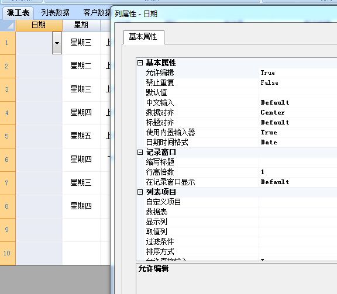337x294 pixels.
Task: Click 星期四 cell in row 4
Action: pyautogui.click(x=81, y=113)
